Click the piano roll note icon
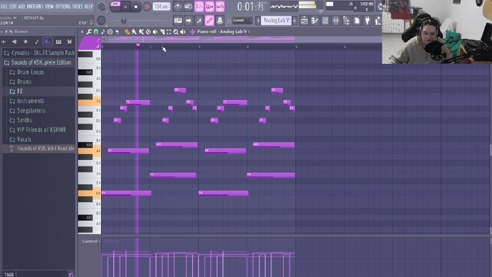This screenshot has height=277, width=492. coord(103,32)
